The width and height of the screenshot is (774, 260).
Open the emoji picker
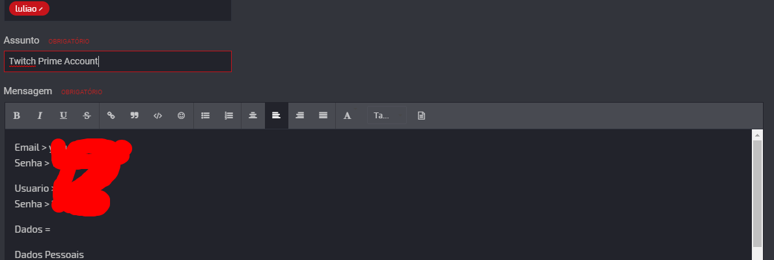(x=181, y=116)
